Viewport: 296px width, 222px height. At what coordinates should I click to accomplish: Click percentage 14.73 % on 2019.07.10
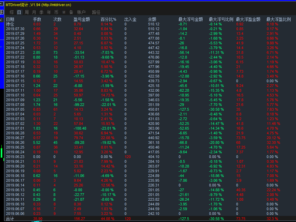[108, 95]
